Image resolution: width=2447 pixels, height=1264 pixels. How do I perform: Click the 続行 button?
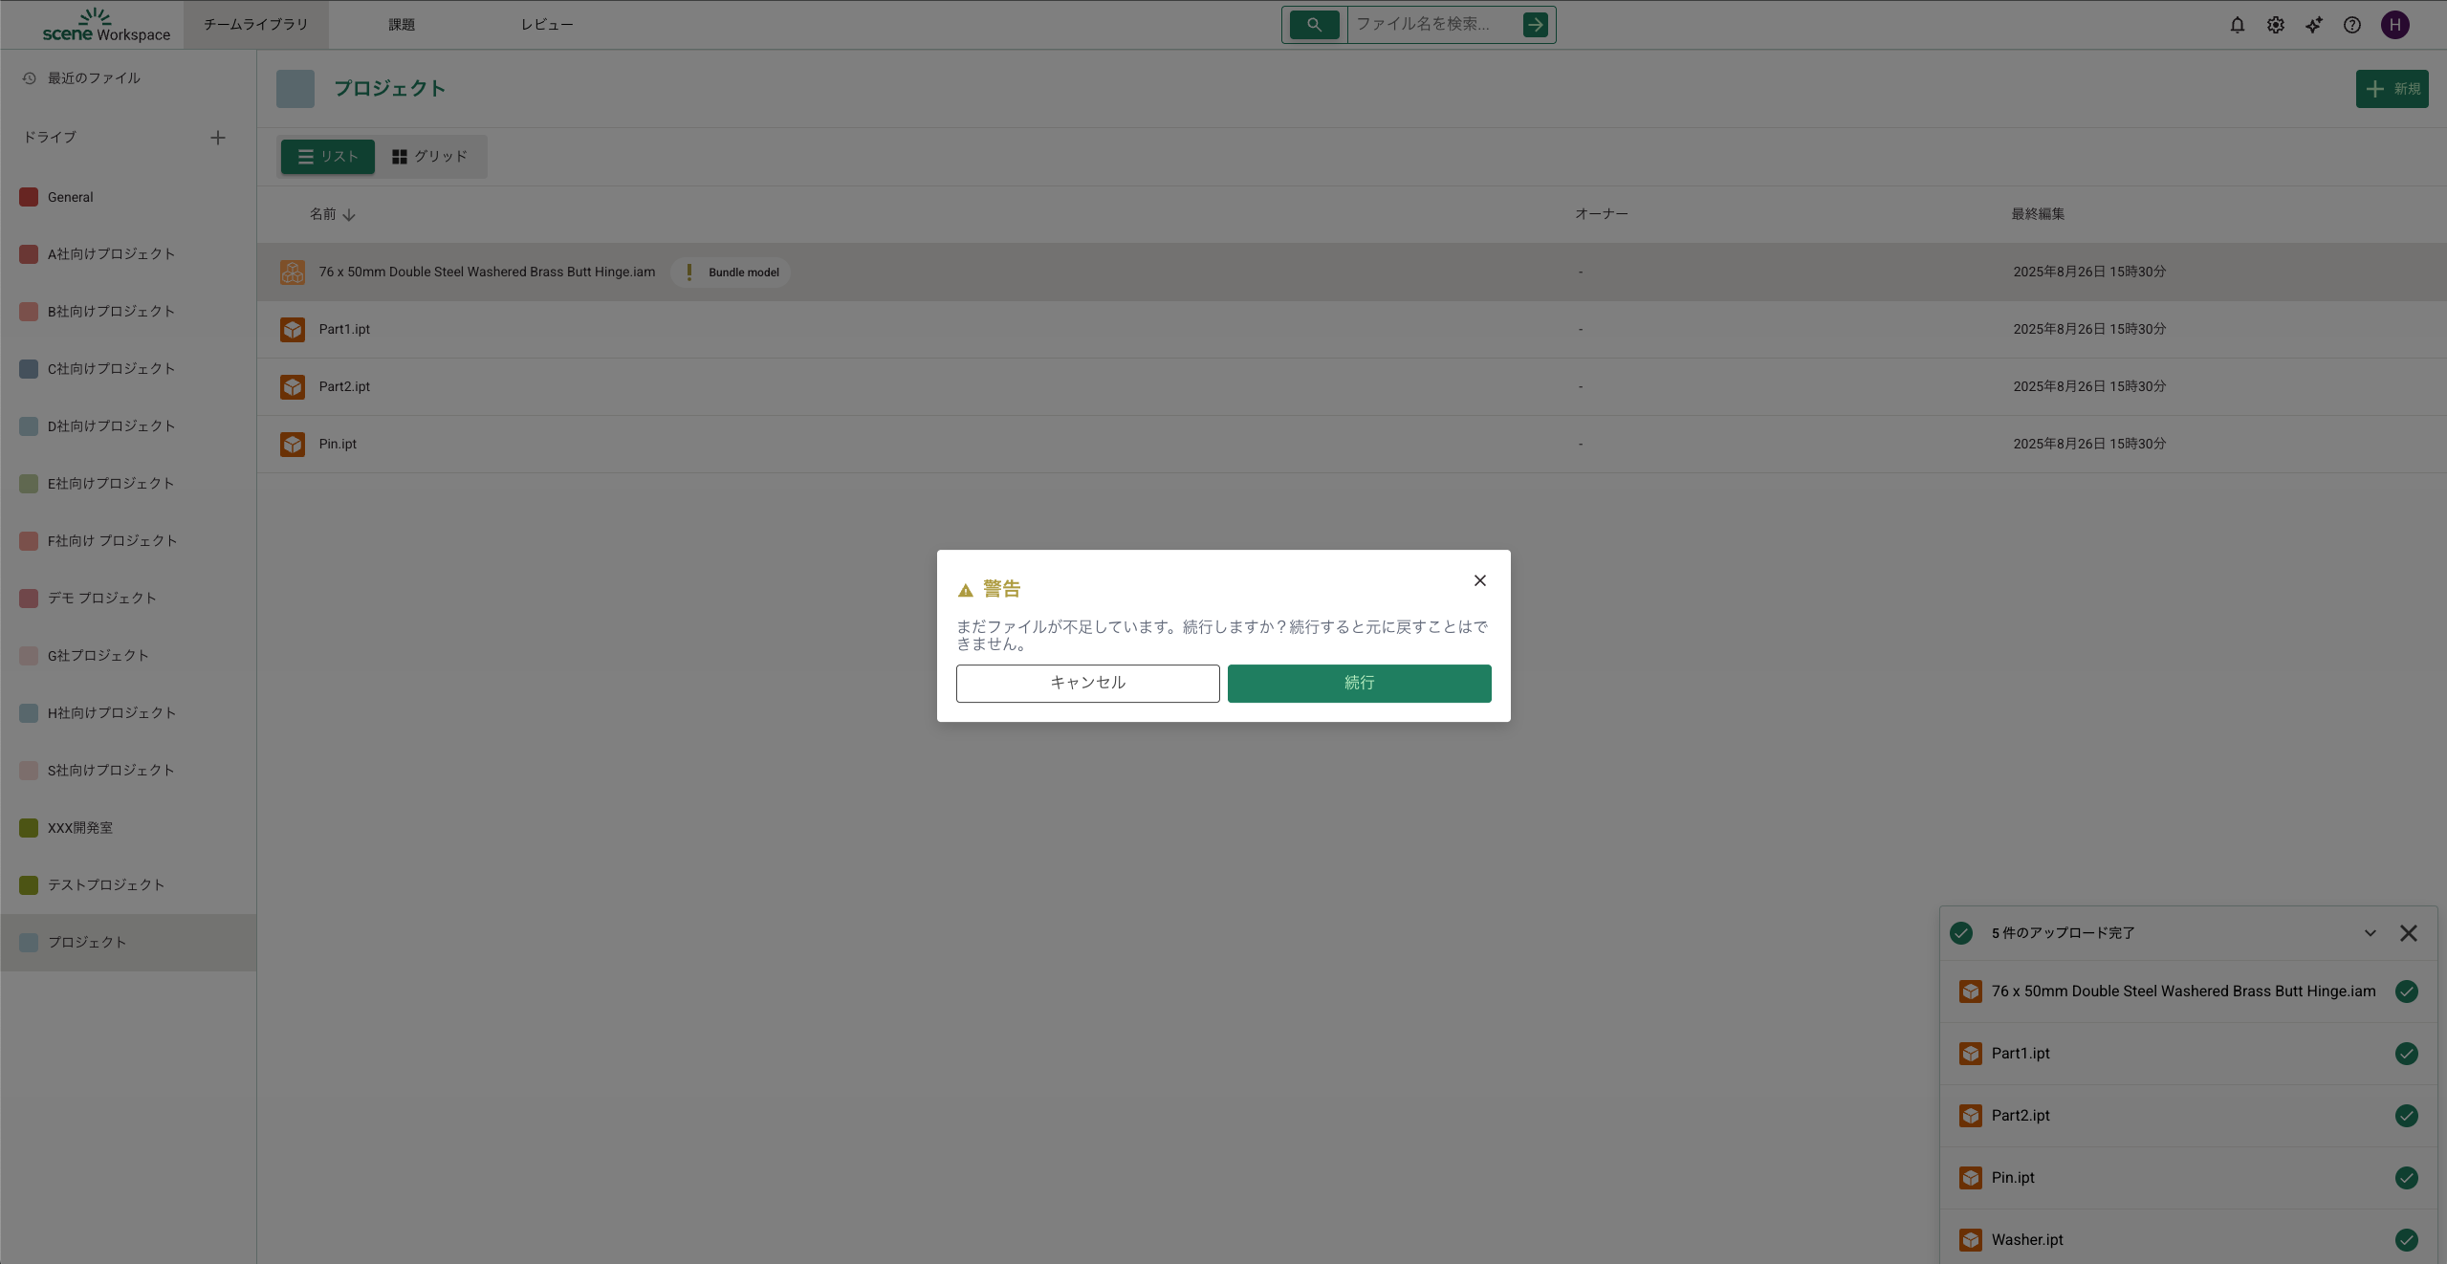[x=1359, y=683]
